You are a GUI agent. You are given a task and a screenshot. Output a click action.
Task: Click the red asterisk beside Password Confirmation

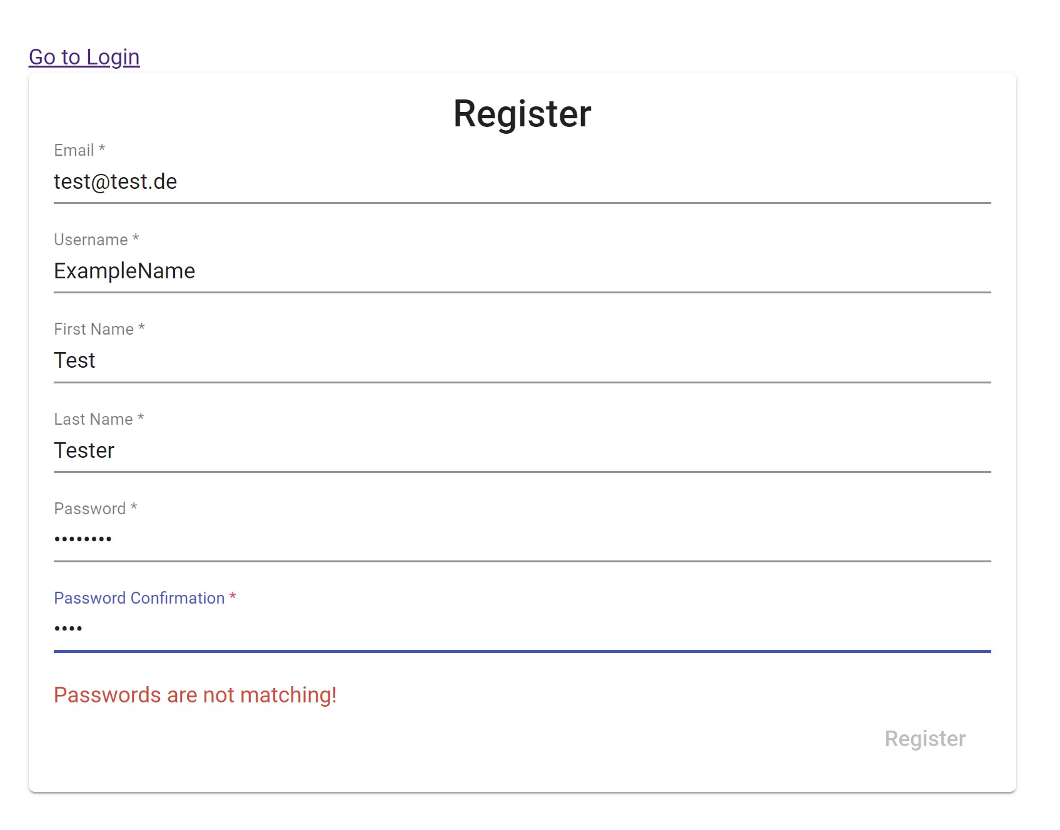(233, 597)
